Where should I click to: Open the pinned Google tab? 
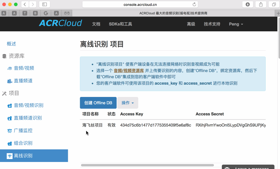point(46,13)
